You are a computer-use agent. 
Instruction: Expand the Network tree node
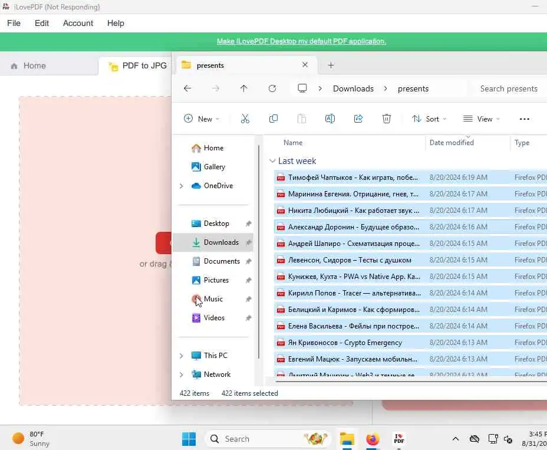point(182,375)
